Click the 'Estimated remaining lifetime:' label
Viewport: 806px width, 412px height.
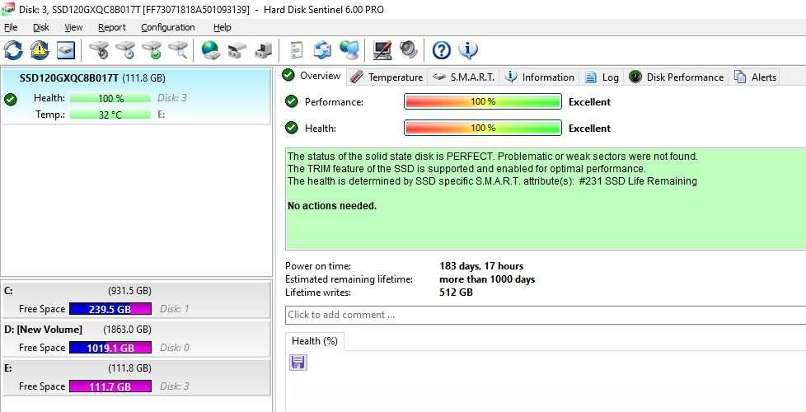pyautogui.click(x=349, y=279)
